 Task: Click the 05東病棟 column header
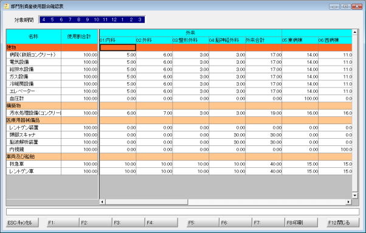pyautogui.click(x=300, y=40)
